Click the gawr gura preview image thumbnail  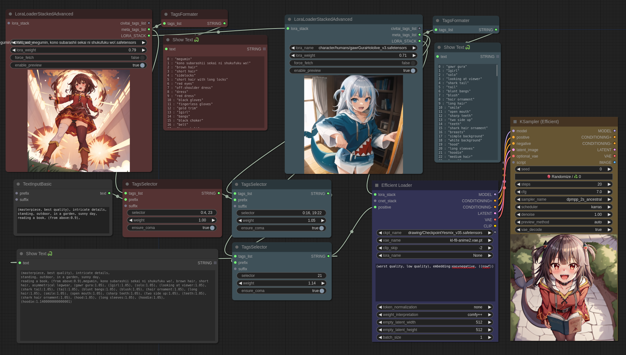click(x=353, y=124)
